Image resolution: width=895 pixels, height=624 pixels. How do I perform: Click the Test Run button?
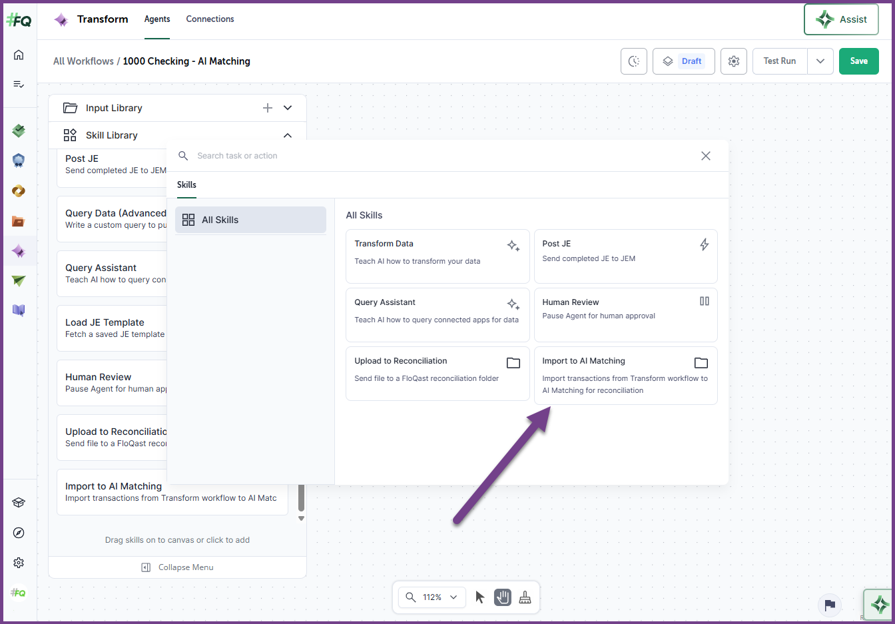coord(780,61)
